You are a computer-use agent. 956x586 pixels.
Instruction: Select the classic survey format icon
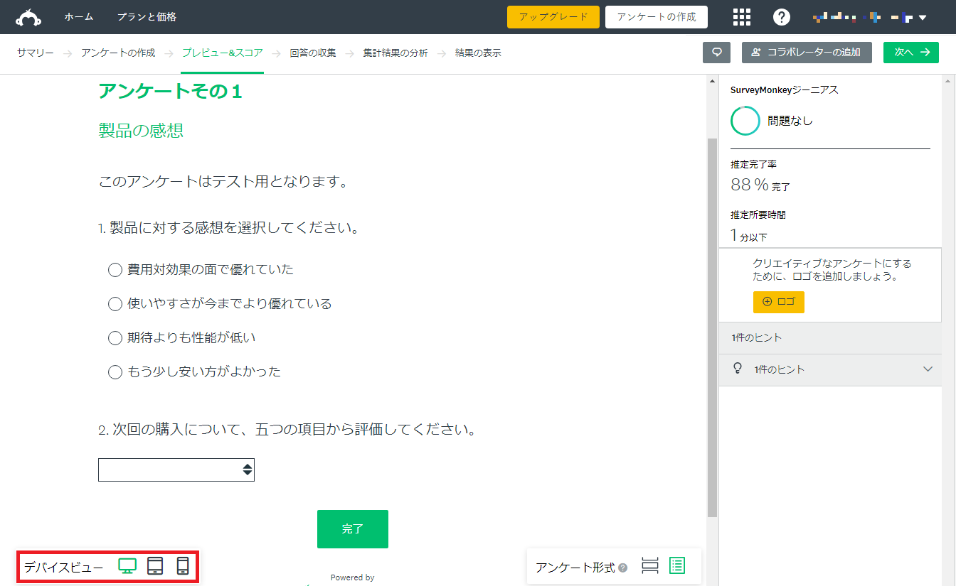tap(676, 565)
